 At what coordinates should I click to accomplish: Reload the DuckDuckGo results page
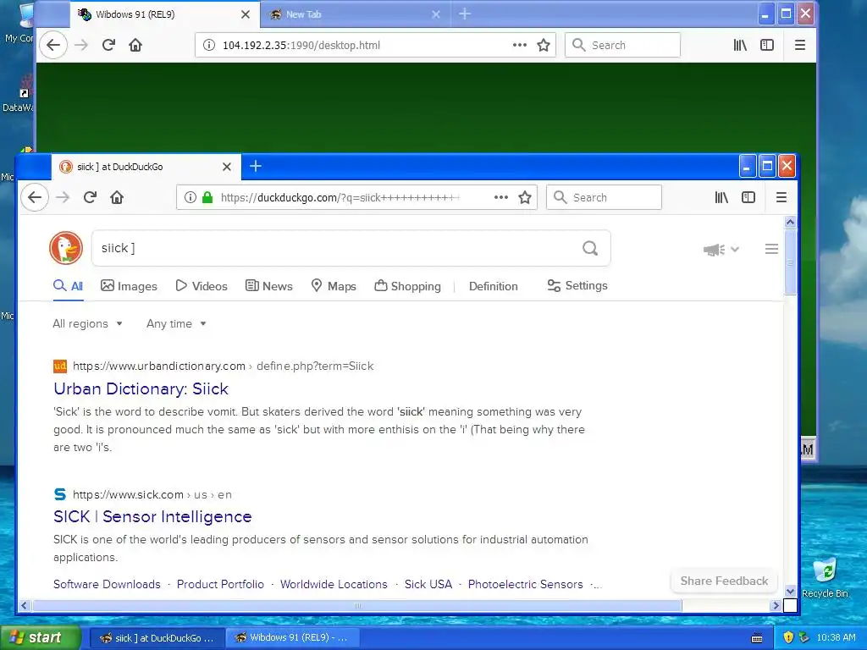click(90, 197)
